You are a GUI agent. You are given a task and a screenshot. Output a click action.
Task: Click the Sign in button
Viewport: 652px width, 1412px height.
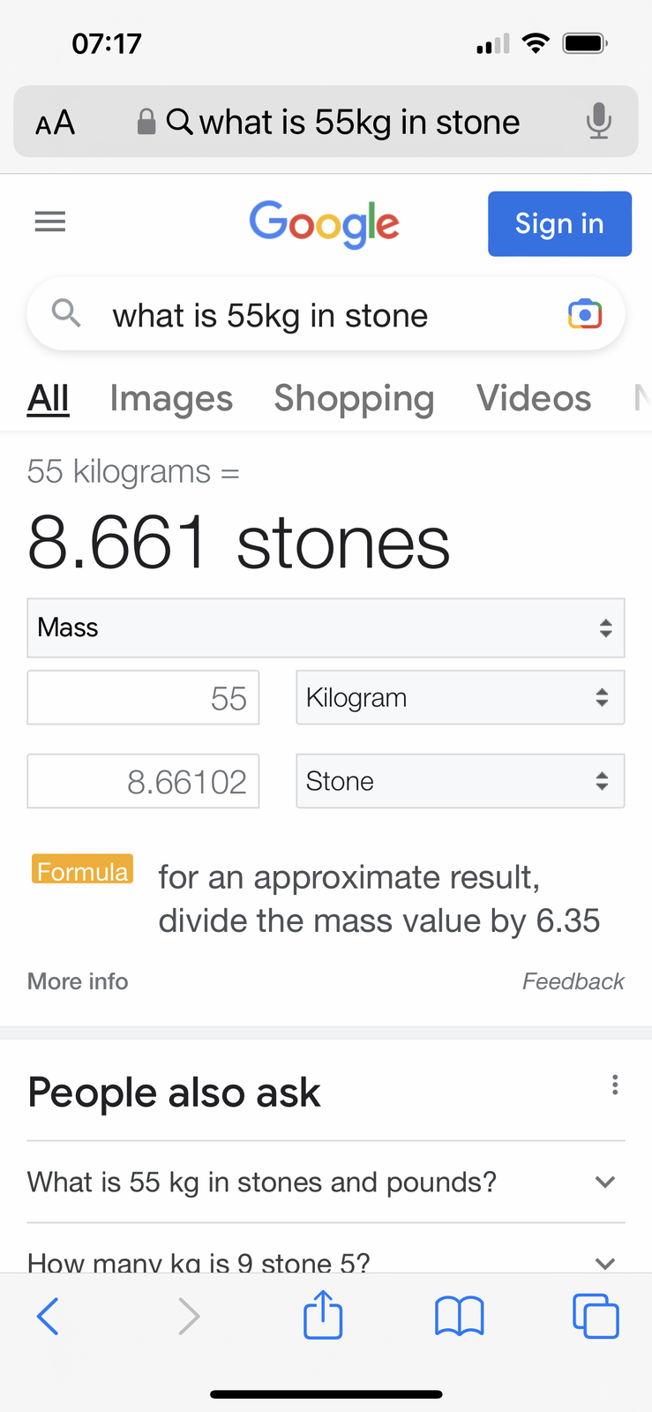pos(559,224)
